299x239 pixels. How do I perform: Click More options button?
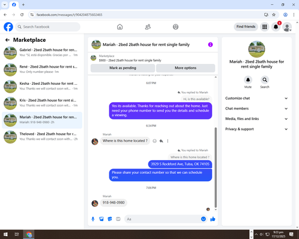(x=185, y=68)
